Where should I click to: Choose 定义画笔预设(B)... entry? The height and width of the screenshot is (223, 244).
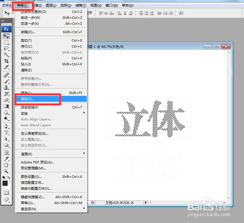[x=51, y=134]
